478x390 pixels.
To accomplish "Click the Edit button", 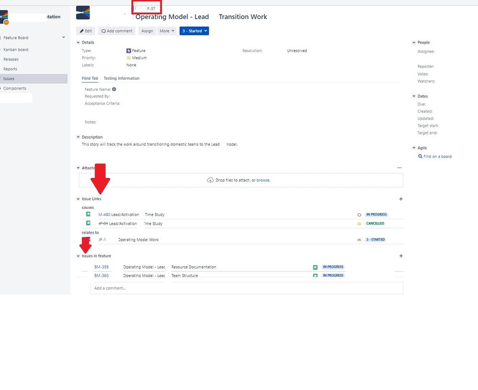I will [85, 31].
